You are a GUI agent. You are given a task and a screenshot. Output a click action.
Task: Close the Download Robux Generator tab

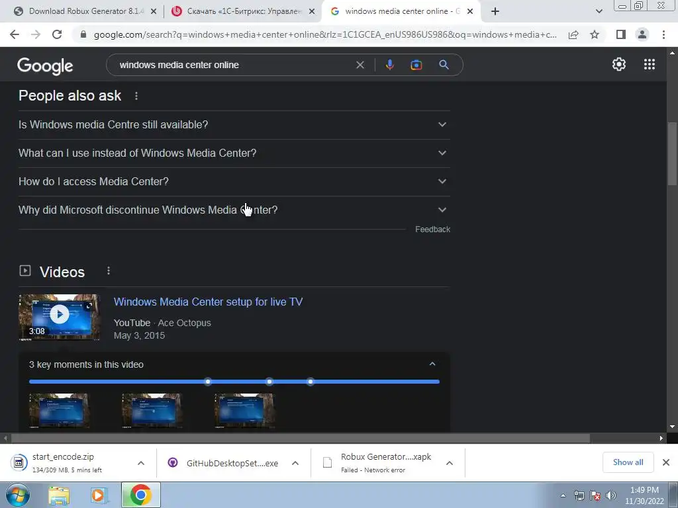[x=154, y=12]
